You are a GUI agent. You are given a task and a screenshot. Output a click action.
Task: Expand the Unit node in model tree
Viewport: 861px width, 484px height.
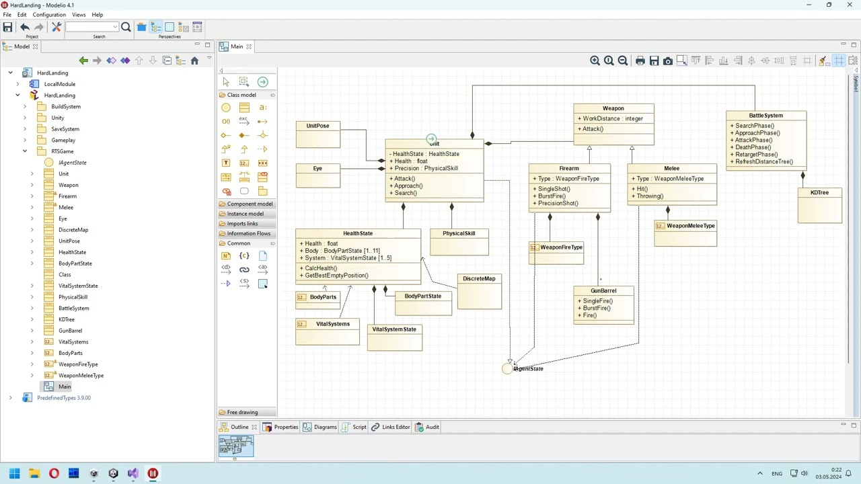pyautogui.click(x=32, y=173)
